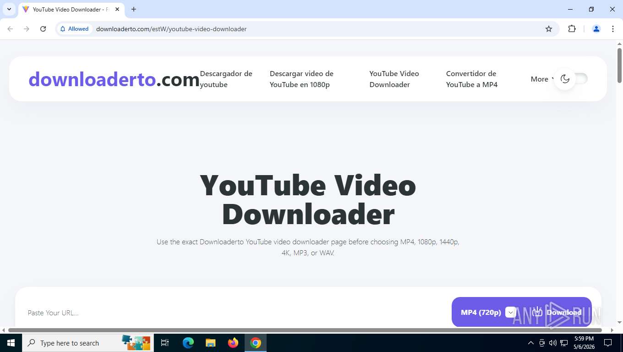Show hidden system tray icons
Viewport: 623px width, 352px height.
coord(531,343)
